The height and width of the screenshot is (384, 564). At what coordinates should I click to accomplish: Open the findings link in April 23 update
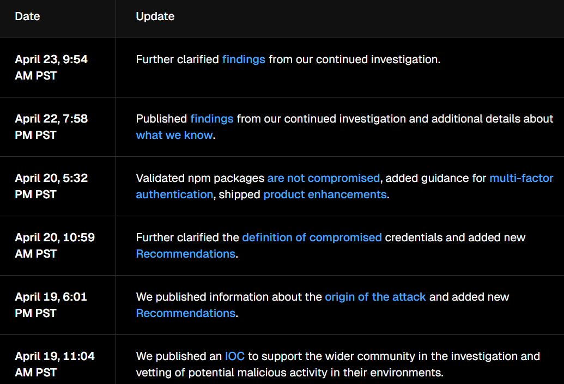244,59
